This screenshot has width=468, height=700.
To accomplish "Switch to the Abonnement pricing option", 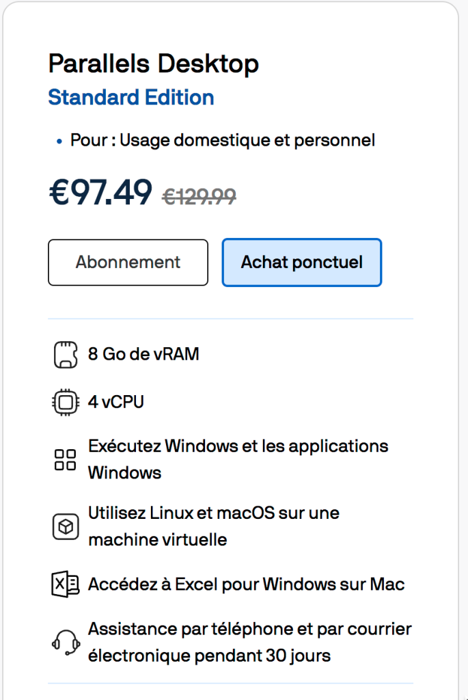I will click(128, 262).
